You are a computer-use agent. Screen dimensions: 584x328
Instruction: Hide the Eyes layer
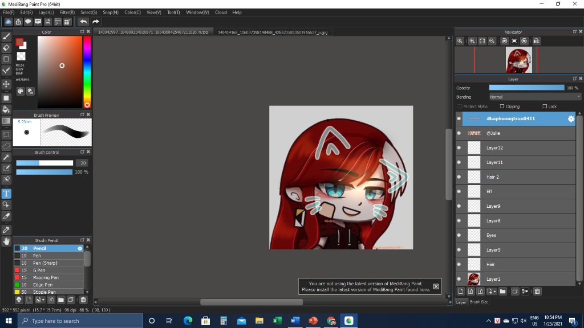click(459, 235)
